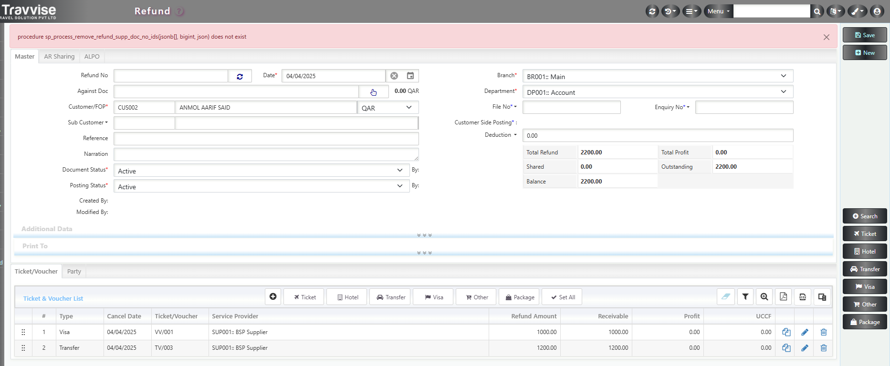Export list to PDF icon
The height and width of the screenshot is (366, 890).
pyautogui.click(x=784, y=297)
